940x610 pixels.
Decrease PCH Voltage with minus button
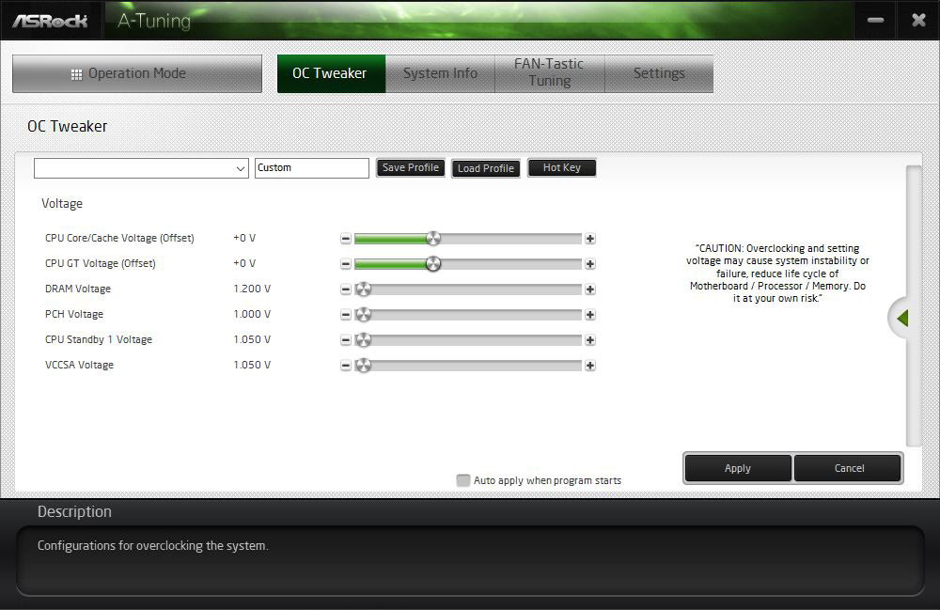tap(345, 315)
